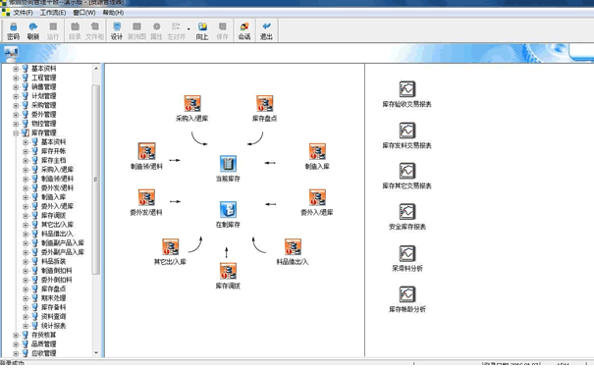Select 库存开帐 in the tree
The height and width of the screenshot is (368, 594).
[x=53, y=151]
